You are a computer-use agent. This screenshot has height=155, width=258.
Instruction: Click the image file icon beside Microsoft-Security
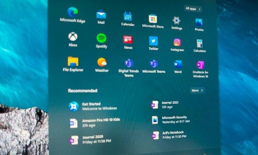pos(155,120)
